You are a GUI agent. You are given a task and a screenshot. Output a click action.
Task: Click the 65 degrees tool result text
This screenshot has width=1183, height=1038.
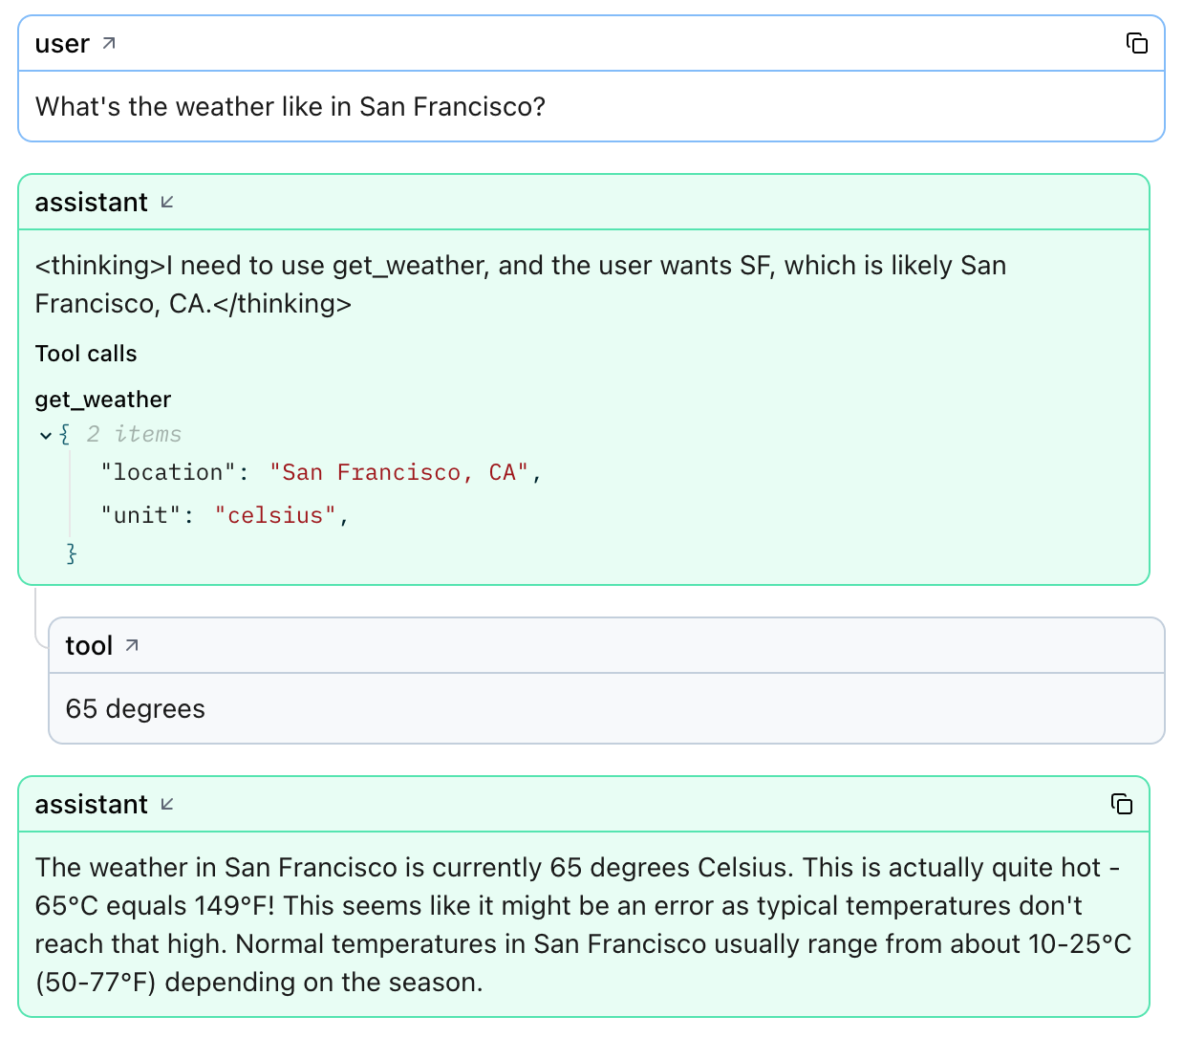134,708
